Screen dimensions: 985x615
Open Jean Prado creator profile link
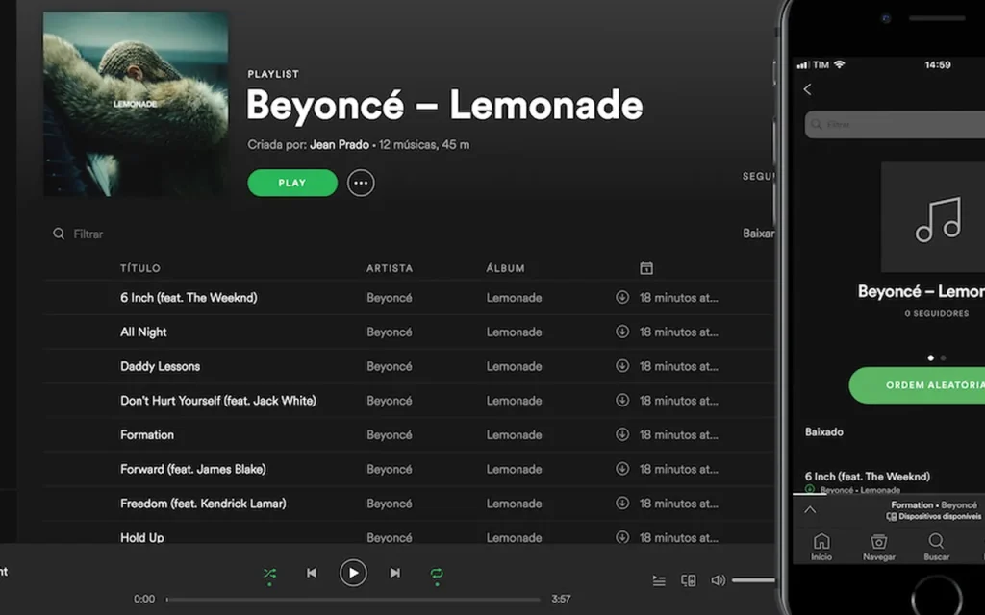(340, 145)
